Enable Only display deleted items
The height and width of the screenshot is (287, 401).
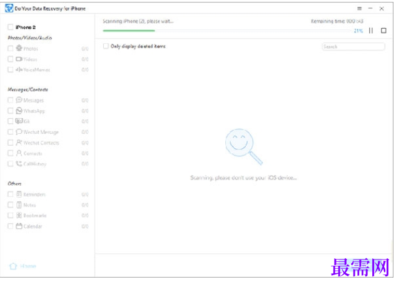tap(106, 46)
